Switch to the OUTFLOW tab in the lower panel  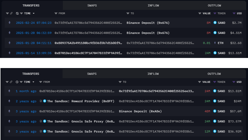(x=214, y=74)
